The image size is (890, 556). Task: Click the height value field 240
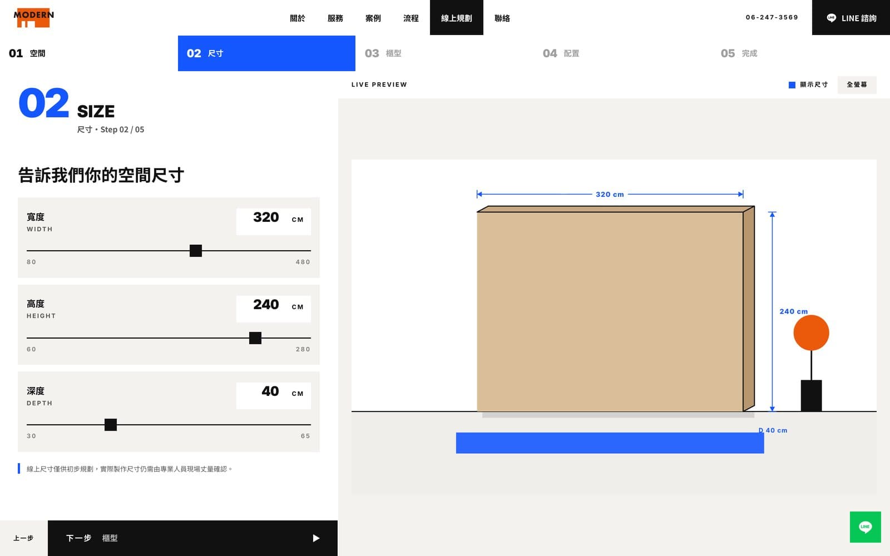pos(273,309)
